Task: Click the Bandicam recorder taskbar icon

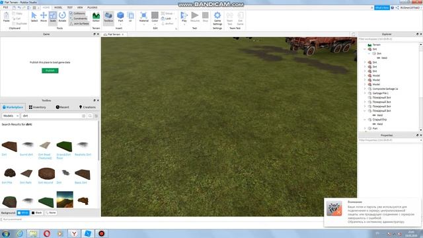Action: tap(101, 233)
